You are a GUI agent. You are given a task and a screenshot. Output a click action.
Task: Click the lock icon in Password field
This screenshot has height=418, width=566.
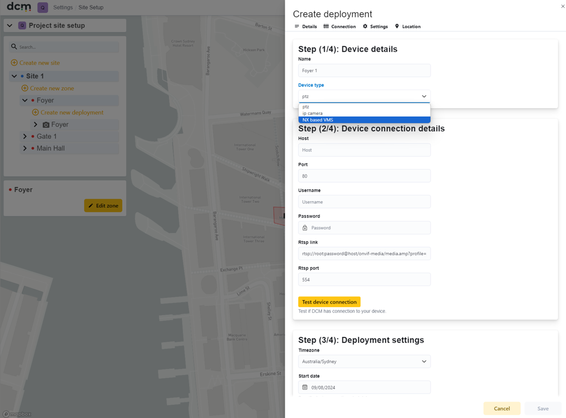tap(304, 228)
